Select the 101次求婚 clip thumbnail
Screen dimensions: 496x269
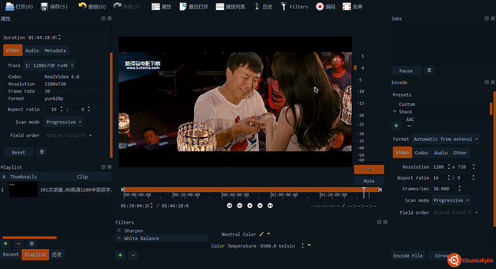pyautogui.click(x=24, y=189)
